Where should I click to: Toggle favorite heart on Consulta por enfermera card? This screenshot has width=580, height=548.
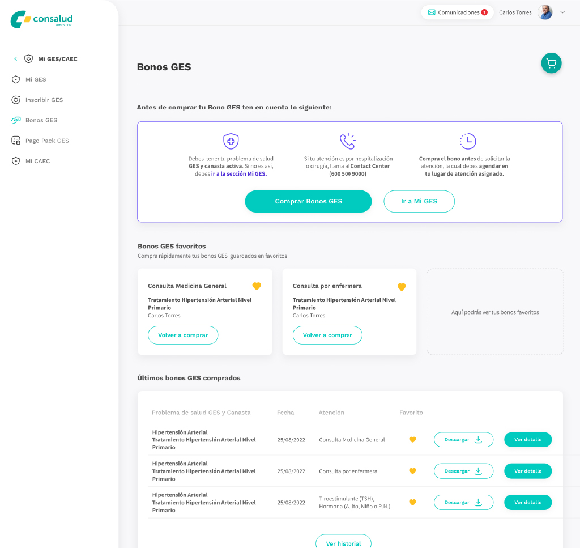[402, 287]
